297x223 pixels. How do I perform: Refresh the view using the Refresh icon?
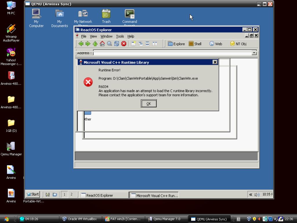point(117,44)
